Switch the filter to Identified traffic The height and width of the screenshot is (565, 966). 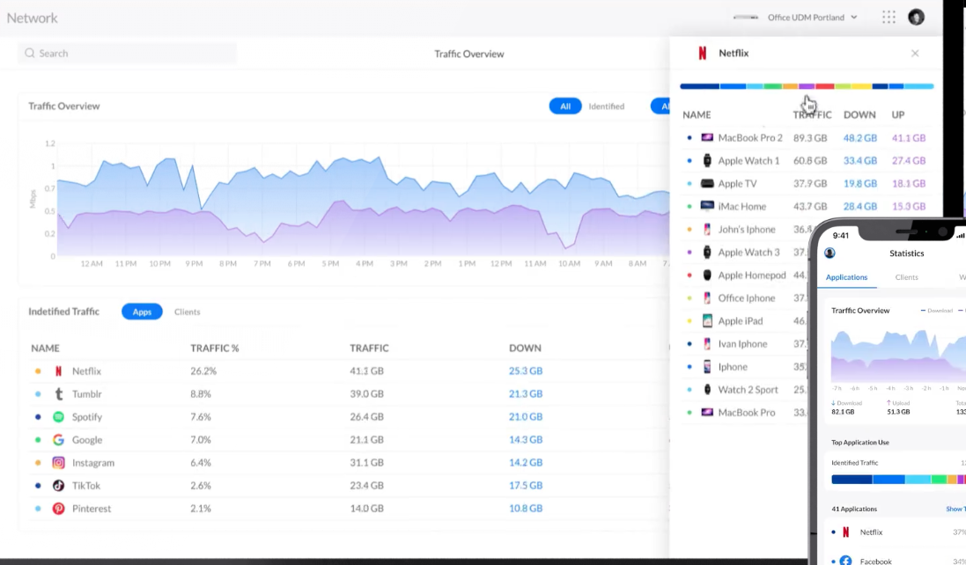pos(606,106)
